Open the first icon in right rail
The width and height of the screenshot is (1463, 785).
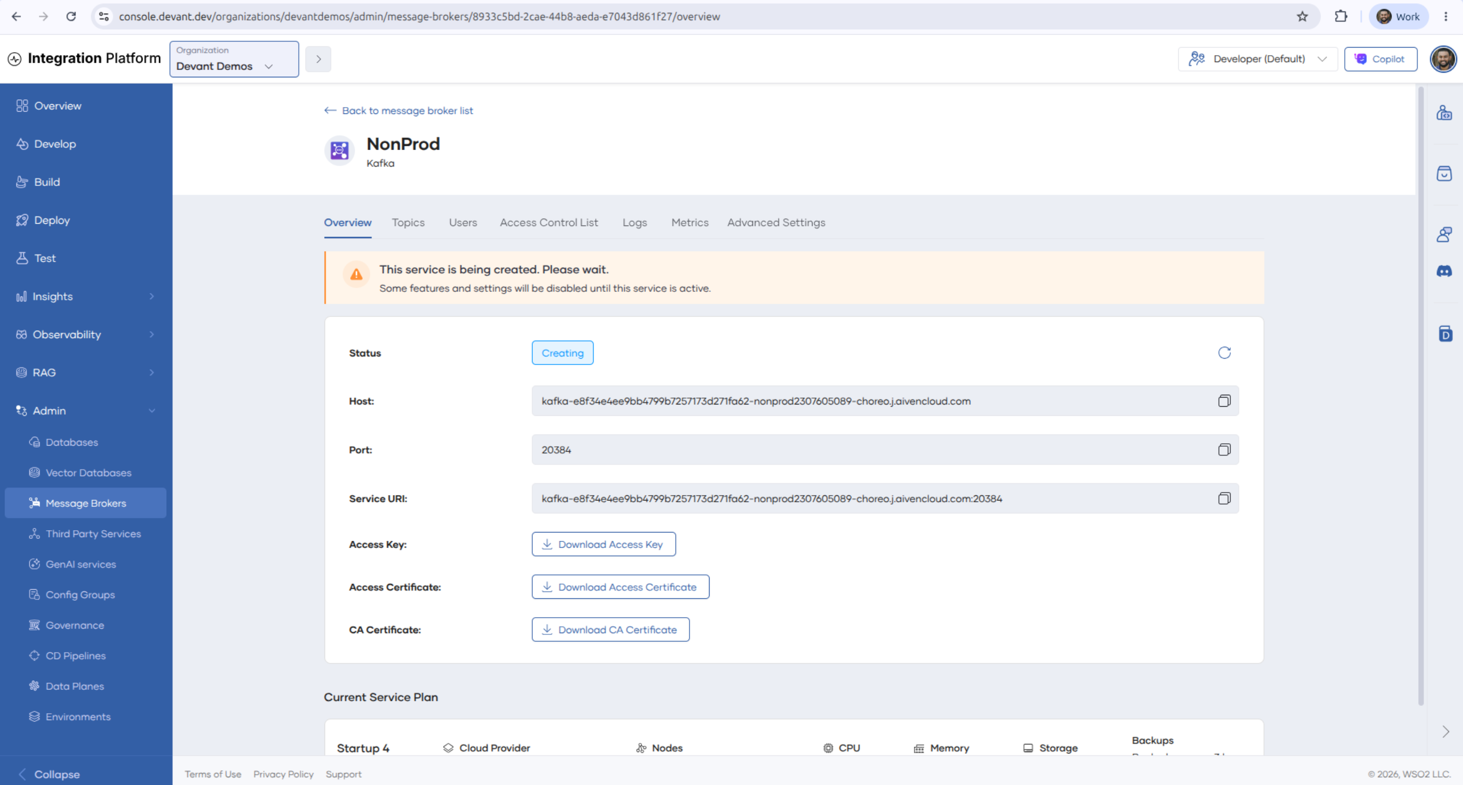pos(1444,113)
